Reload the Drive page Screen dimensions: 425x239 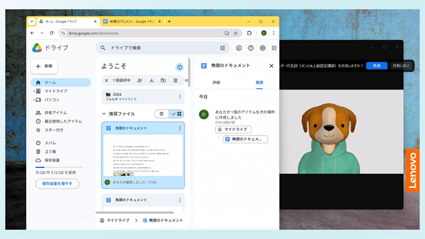[52, 33]
